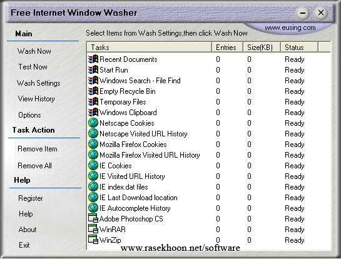Select IE Last Download location text
The image size is (341, 259).
point(138,198)
